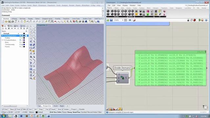Click the red no-preview icon in Grasshopper toolbar
The width and height of the screenshot is (210, 118).
195,20
